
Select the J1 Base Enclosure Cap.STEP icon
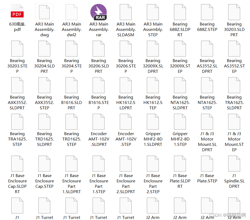(x=44, y=164)
